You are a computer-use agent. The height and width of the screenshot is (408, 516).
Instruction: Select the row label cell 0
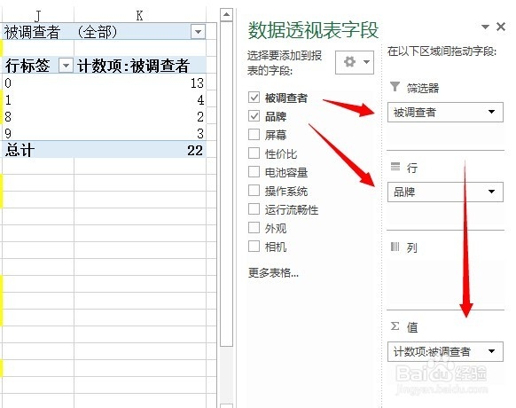click(x=38, y=82)
